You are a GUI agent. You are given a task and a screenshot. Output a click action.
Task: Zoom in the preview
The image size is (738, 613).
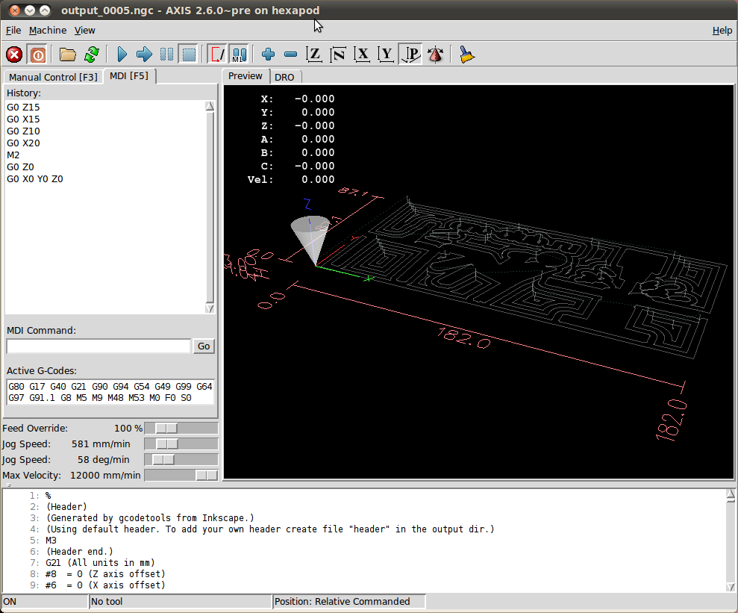269,55
